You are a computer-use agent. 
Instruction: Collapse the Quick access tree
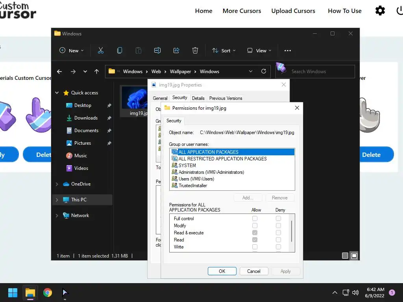(x=57, y=93)
